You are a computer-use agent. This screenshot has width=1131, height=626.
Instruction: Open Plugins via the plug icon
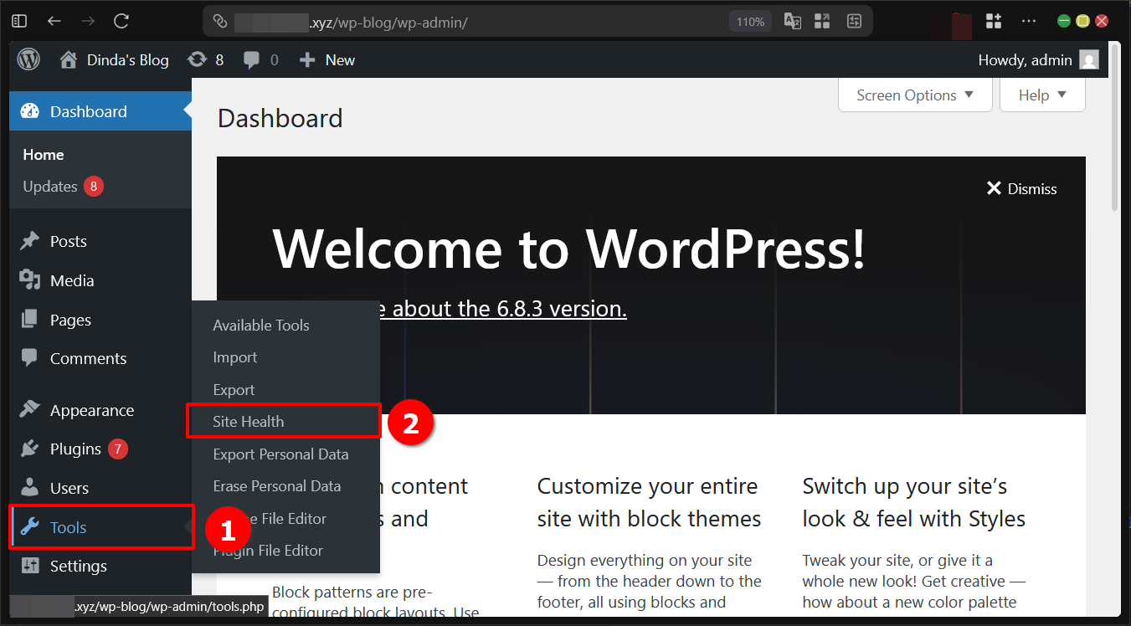click(32, 449)
